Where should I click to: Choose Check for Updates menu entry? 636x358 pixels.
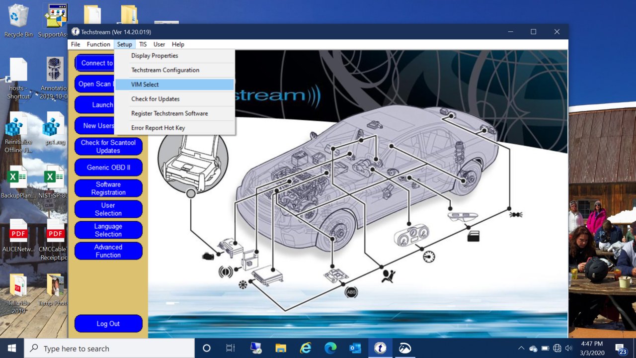(174, 99)
